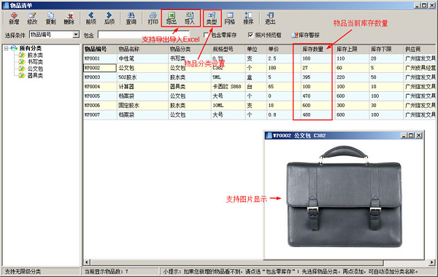Image resolution: width=438 pixels, height=277 pixels.
Task: Click item name 固定胶水
Action: point(128,106)
